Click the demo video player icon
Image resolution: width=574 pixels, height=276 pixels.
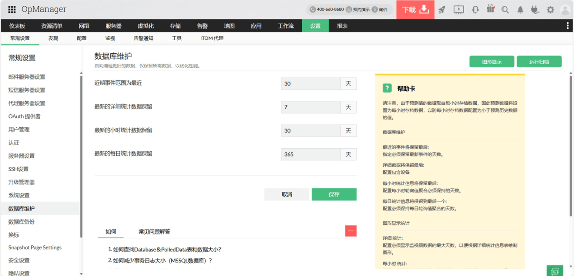[x=458, y=9]
